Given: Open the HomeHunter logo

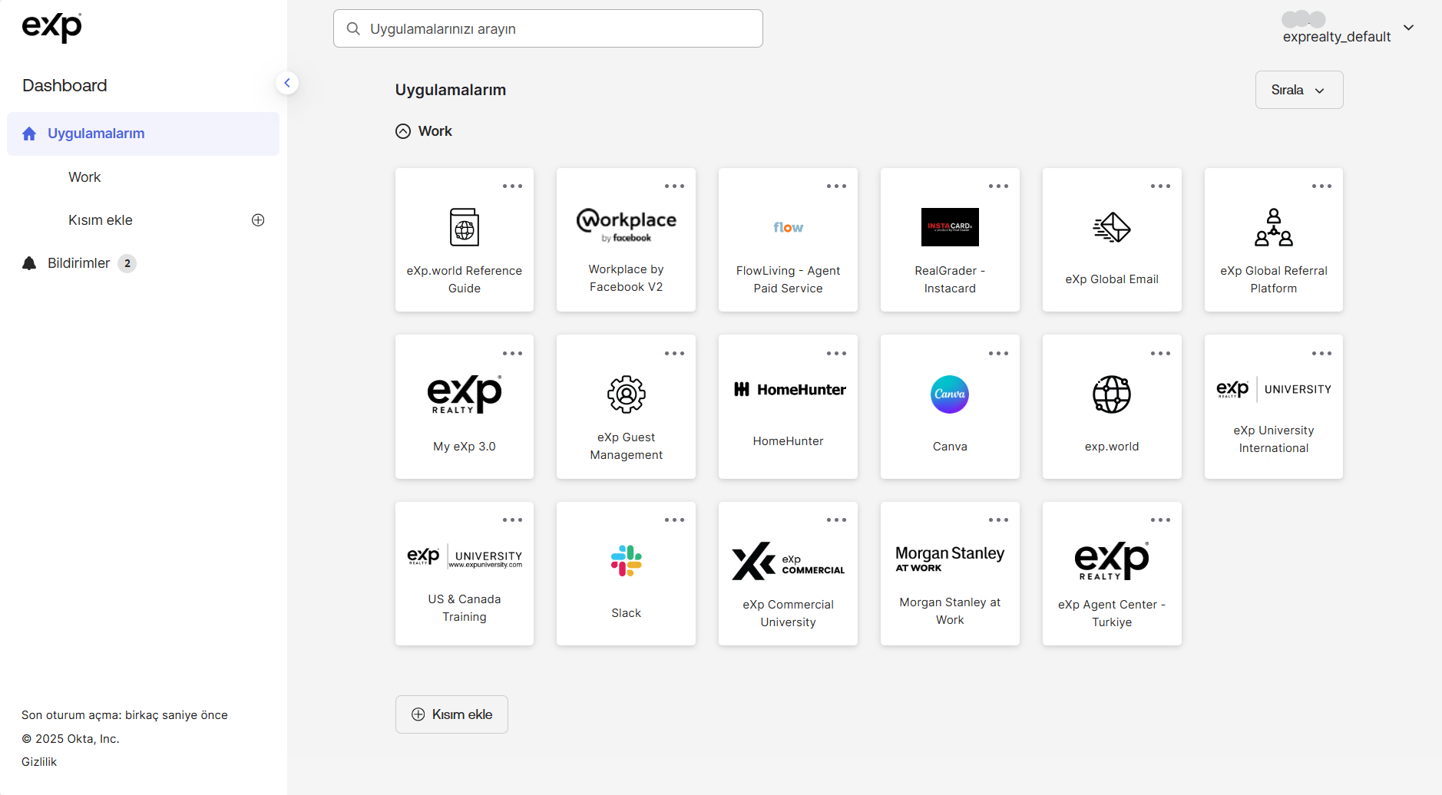Looking at the screenshot, I should click(789, 390).
